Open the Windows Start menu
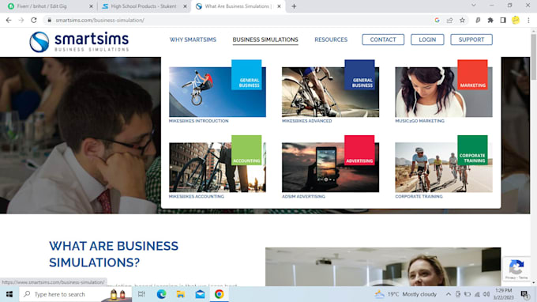 pyautogui.click(x=9, y=294)
